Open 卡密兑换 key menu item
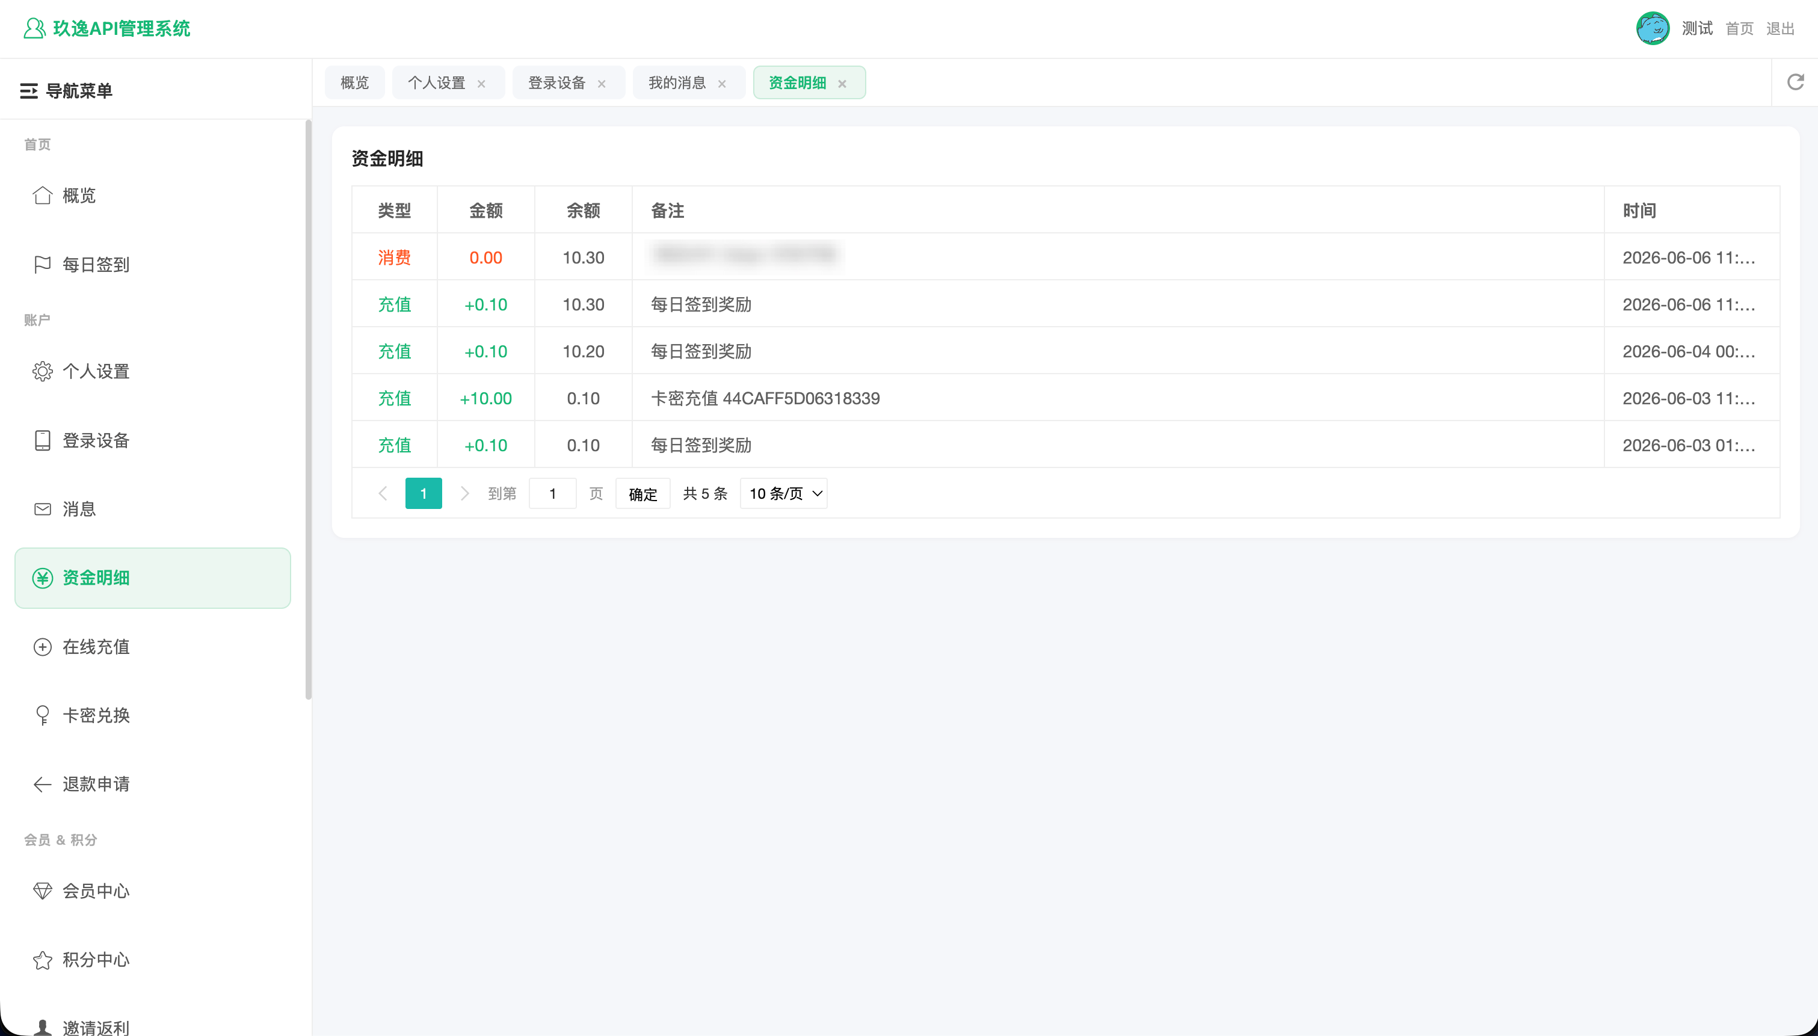Viewport: 1818px width, 1036px height. [153, 715]
